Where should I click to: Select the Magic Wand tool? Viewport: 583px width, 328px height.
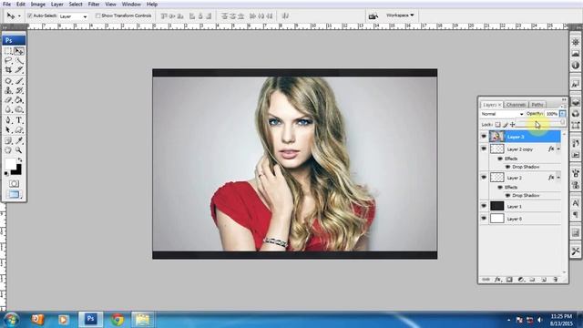click(19, 61)
